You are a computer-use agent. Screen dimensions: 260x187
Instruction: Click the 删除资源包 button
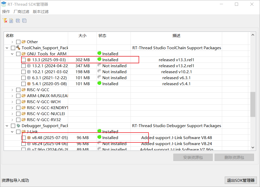[x=234, y=157]
